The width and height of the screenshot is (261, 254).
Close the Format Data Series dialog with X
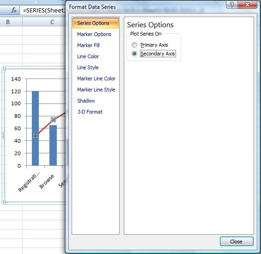tap(247, 5)
